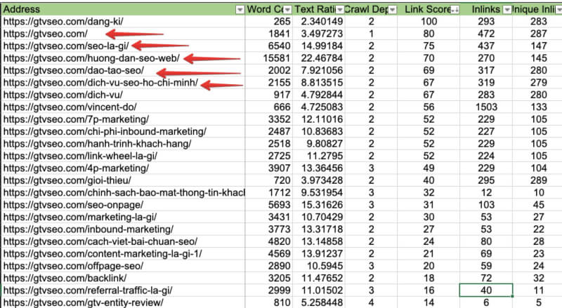Select the gtv-entity-review URL cell
Screen dimensions: 562x308
click(x=83, y=302)
